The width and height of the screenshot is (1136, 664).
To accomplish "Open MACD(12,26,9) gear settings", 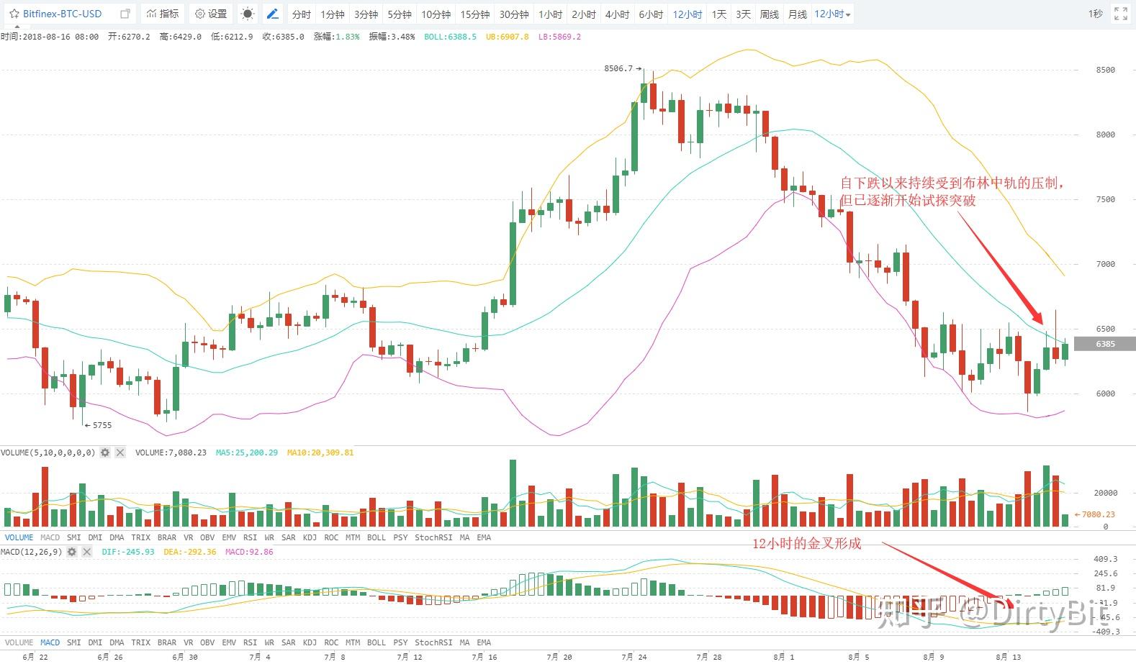I will [72, 552].
